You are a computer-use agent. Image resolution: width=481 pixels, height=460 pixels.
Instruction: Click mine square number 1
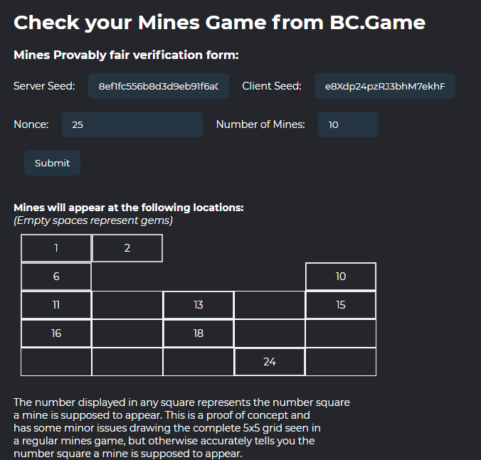coord(56,248)
